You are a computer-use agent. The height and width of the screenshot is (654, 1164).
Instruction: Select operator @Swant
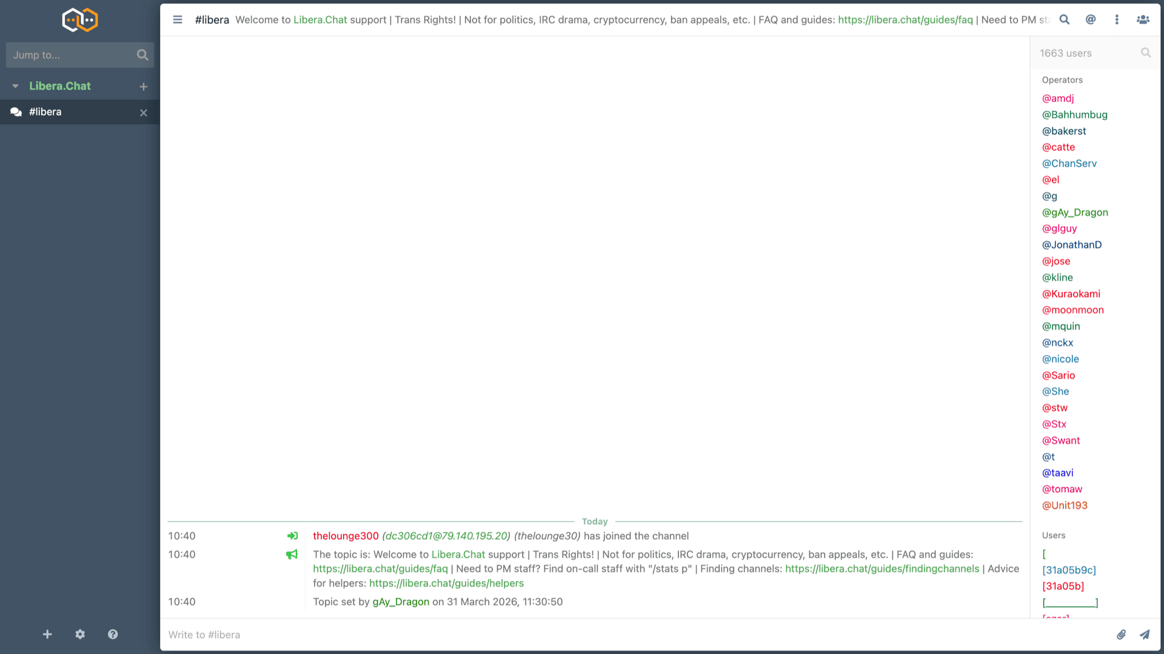(1061, 441)
